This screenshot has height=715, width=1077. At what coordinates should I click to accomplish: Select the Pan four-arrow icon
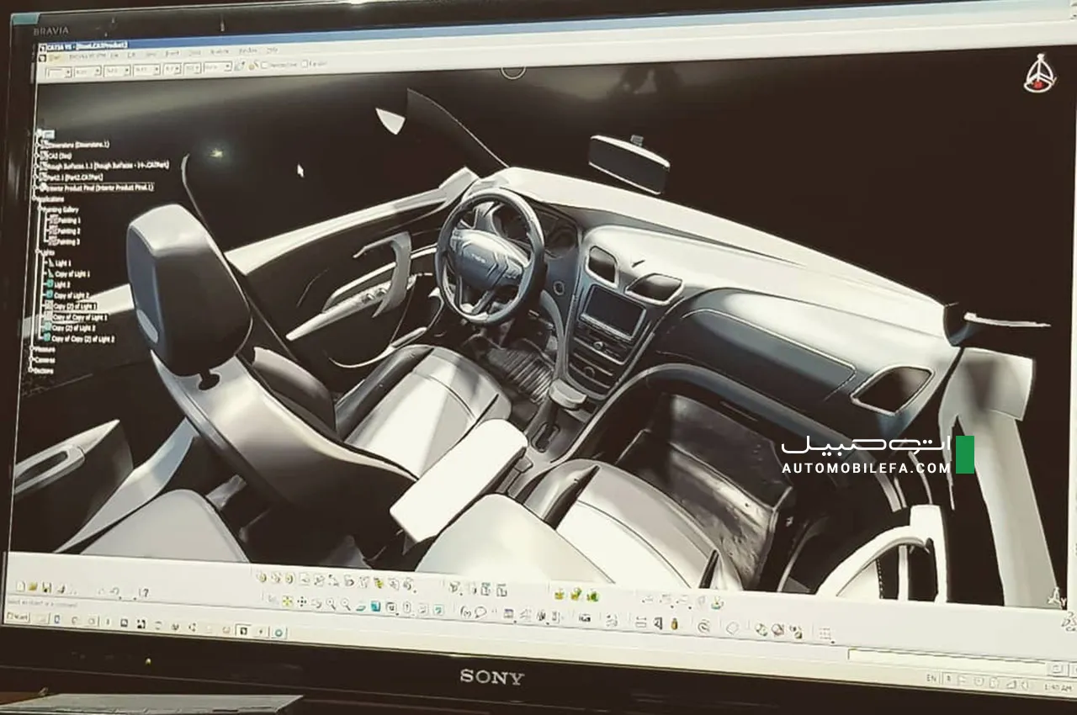click(x=301, y=602)
